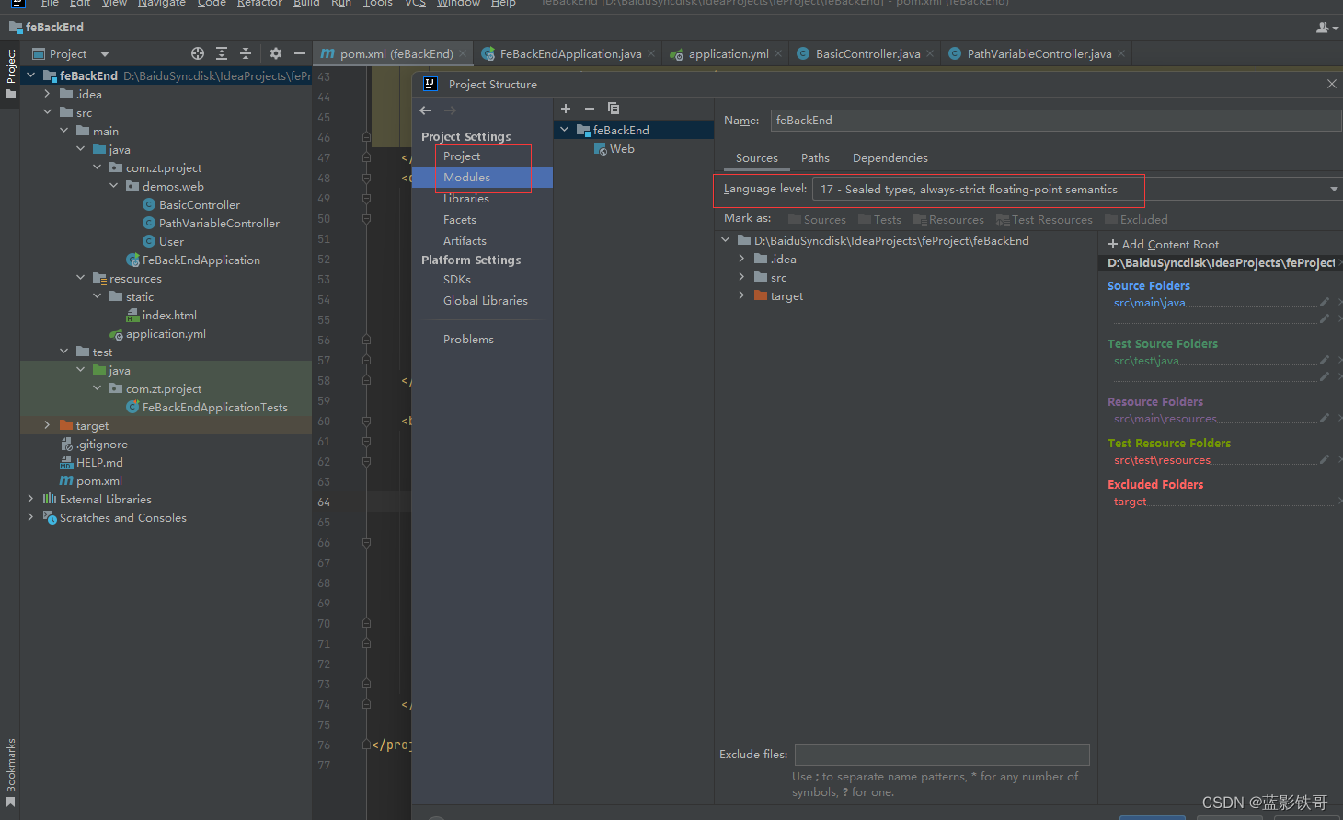Mark folder as Excluded
The width and height of the screenshot is (1343, 820).
pyautogui.click(x=1136, y=219)
